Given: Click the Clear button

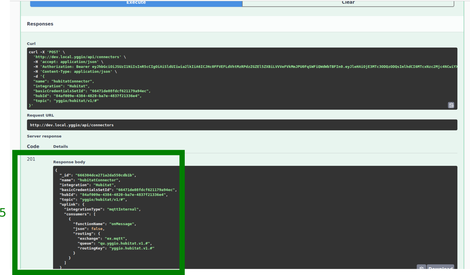Looking at the screenshot, I should click(348, 3).
